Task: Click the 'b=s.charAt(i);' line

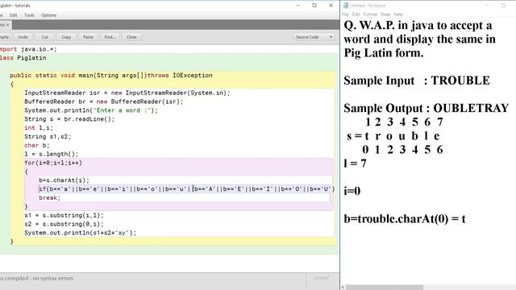Action: pyautogui.click(x=64, y=180)
